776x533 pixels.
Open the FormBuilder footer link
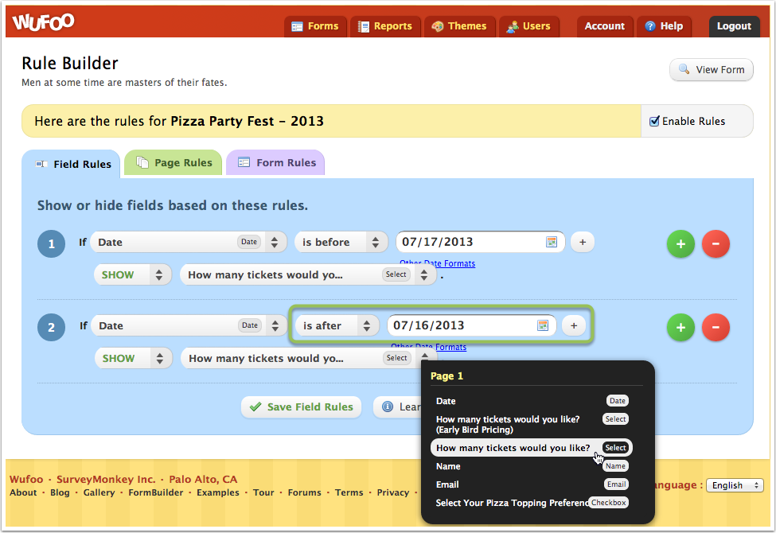coord(156,492)
